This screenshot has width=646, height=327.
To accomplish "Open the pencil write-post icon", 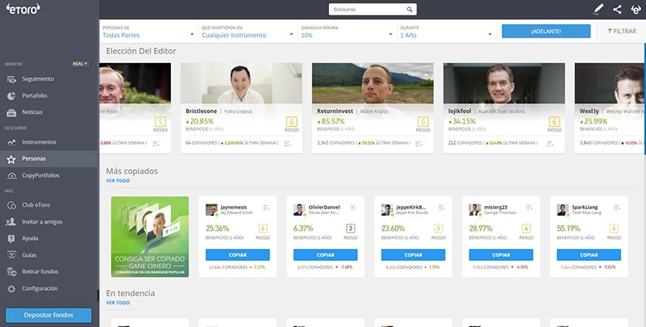I will pos(598,9).
